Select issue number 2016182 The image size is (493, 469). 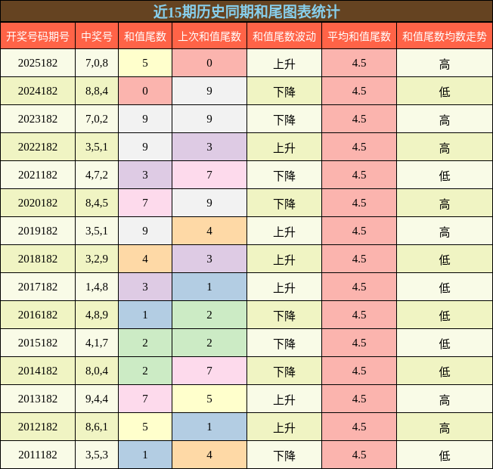click(x=38, y=315)
